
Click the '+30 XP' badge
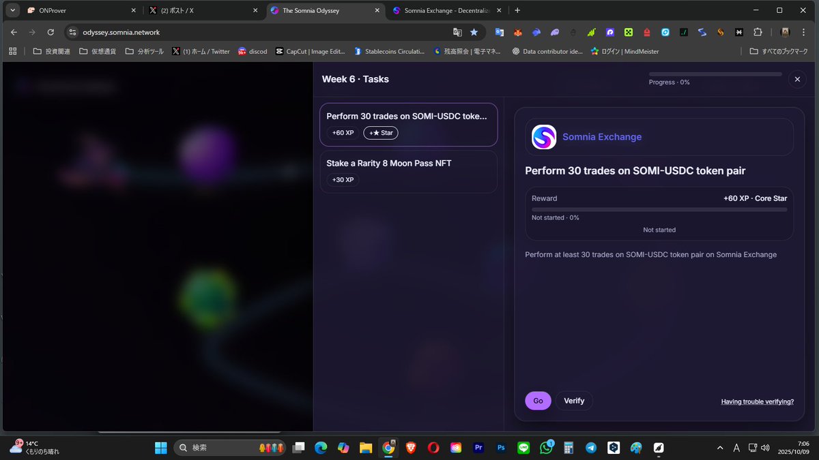pos(343,180)
